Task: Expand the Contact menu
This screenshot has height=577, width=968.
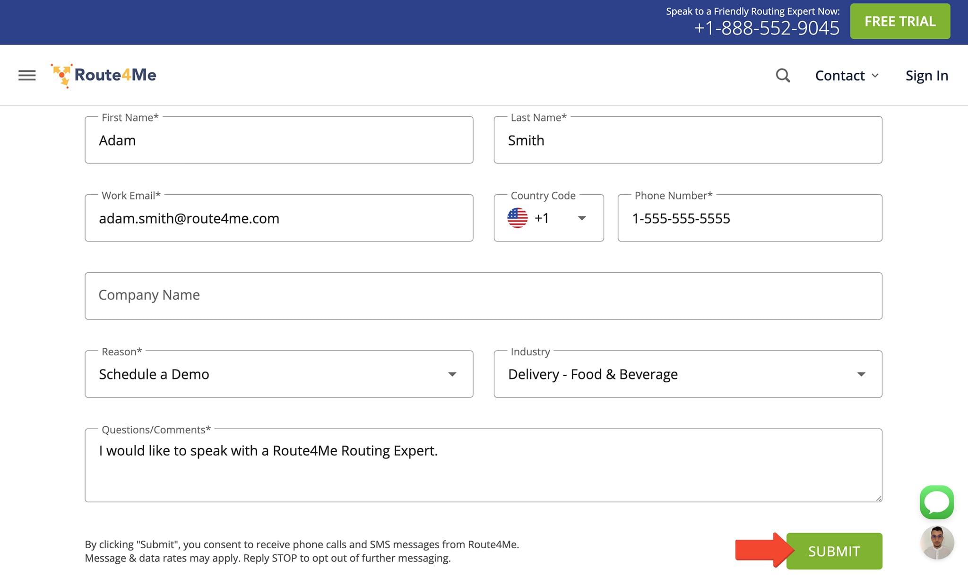Action: (847, 76)
